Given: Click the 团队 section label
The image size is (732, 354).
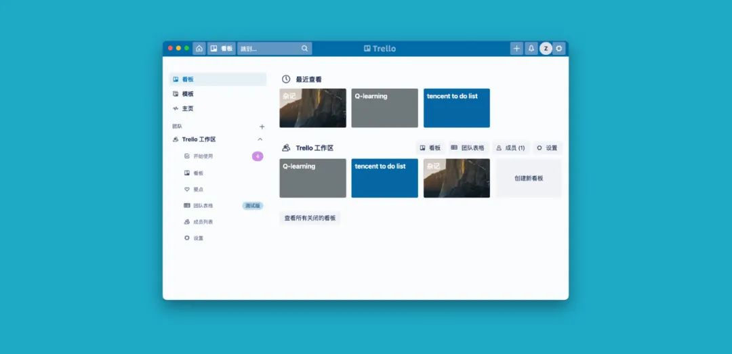Looking at the screenshot, I should (x=178, y=127).
